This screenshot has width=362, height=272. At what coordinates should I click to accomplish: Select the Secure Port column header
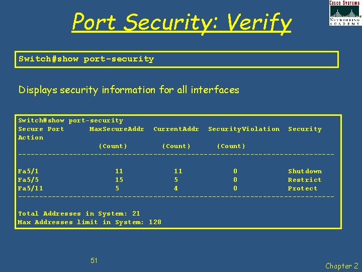(41, 129)
